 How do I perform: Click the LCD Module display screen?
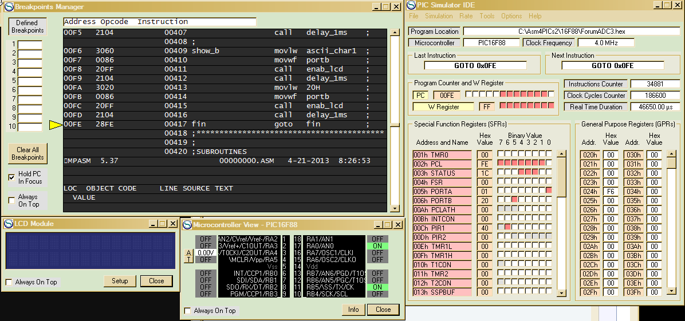click(x=90, y=251)
